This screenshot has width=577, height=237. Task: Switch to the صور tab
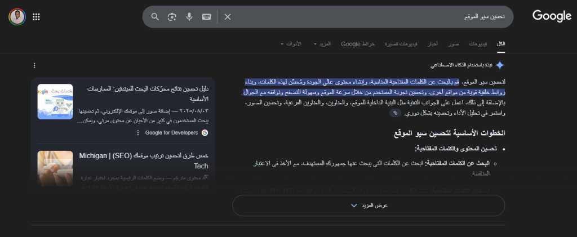pyautogui.click(x=454, y=44)
